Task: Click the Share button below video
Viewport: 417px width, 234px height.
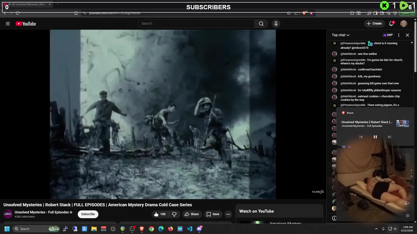Action: tap(191, 214)
